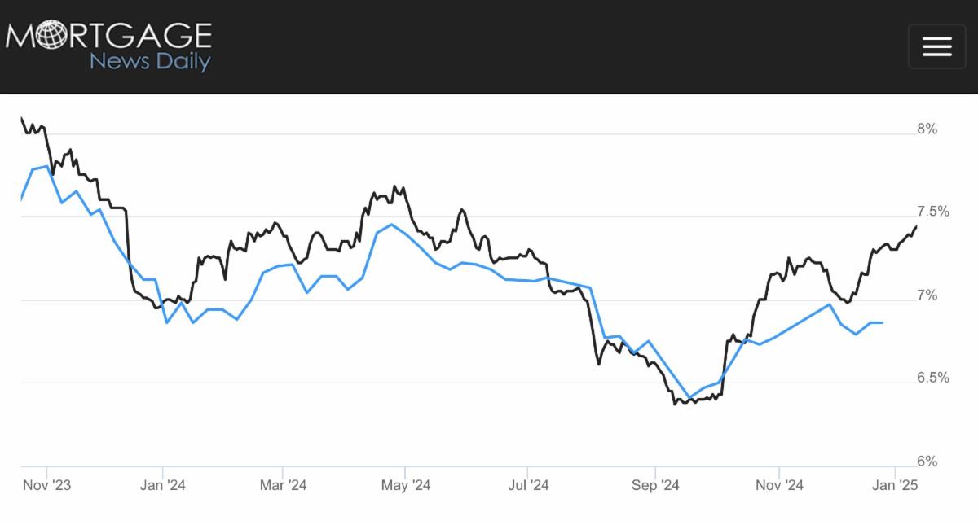
Task: Select the Nov '23 x-axis label
Action: pyautogui.click(x=47, y=485)
